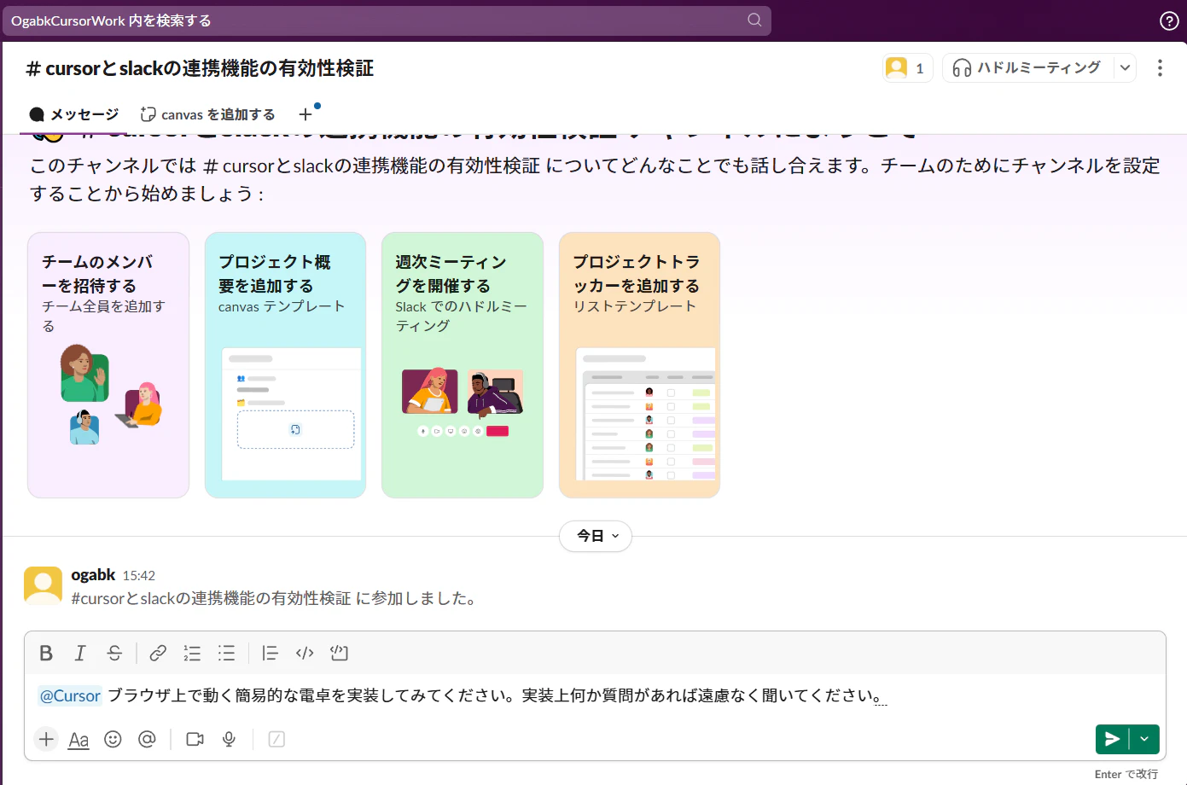The image size is (1187, 785).
Task: Select the canvas を追加する tab
Action: (207, 113)
